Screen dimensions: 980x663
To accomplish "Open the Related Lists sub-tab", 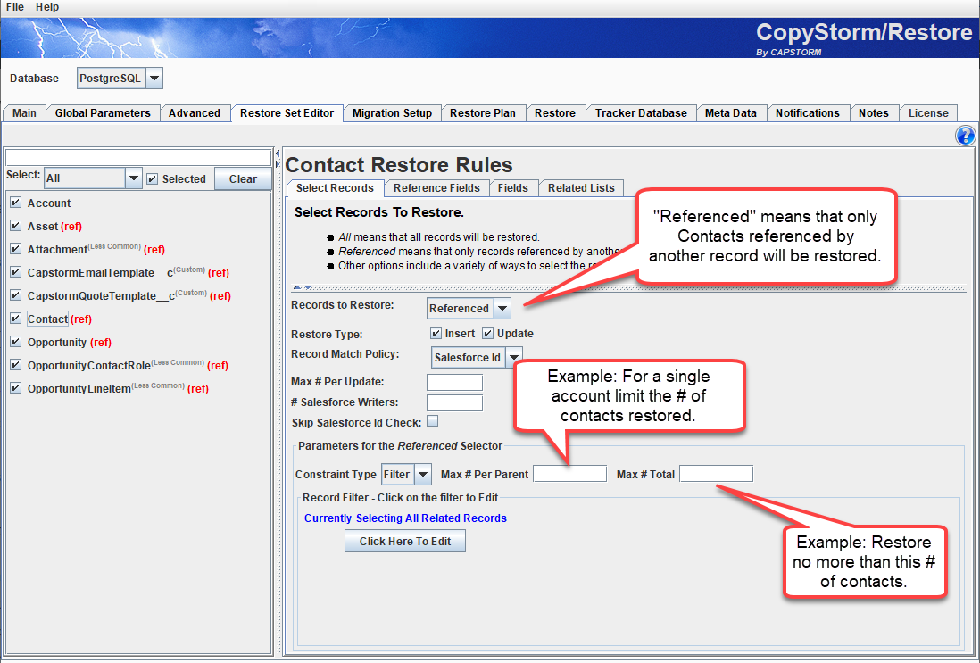I will click(581, 188).
